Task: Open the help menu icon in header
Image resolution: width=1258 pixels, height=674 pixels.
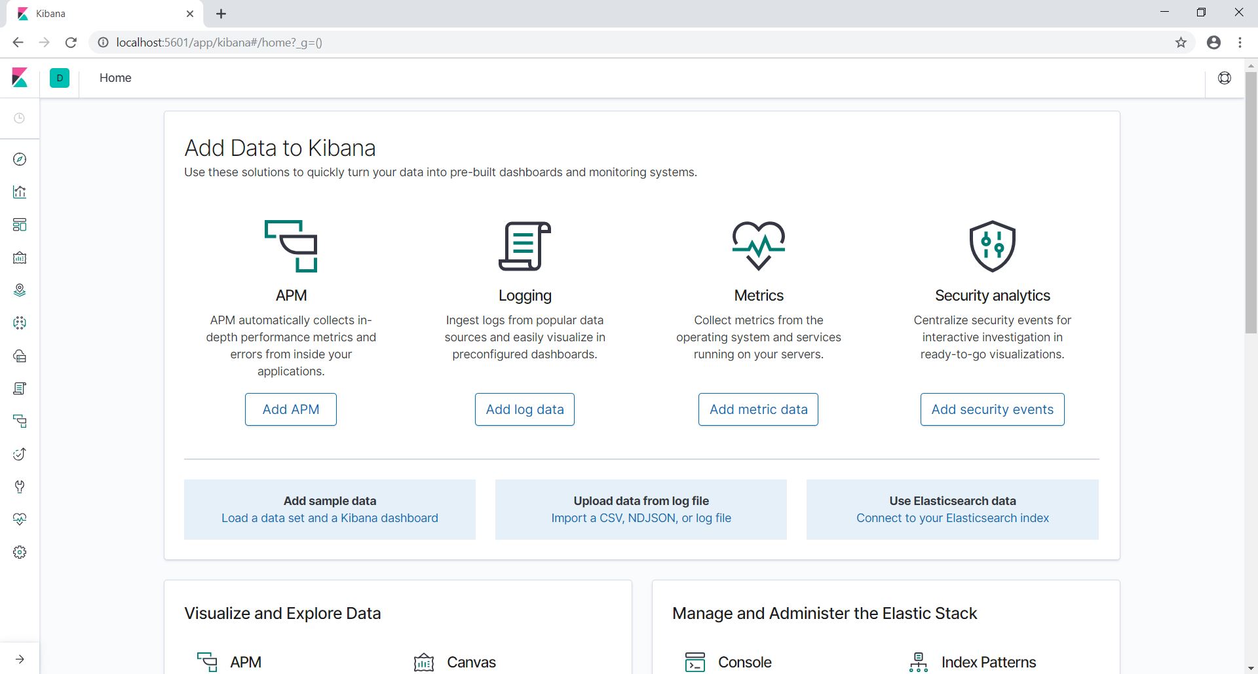Action: [x=1224, y=78]
